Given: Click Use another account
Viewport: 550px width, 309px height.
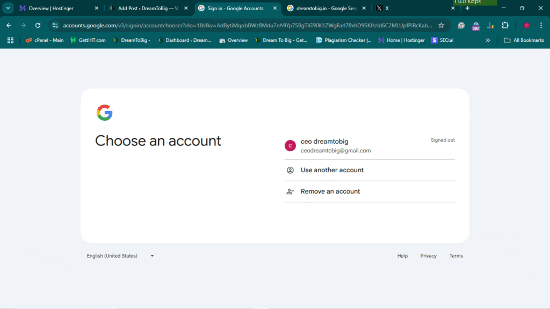Looking at the screenshot, I should 332,170.
